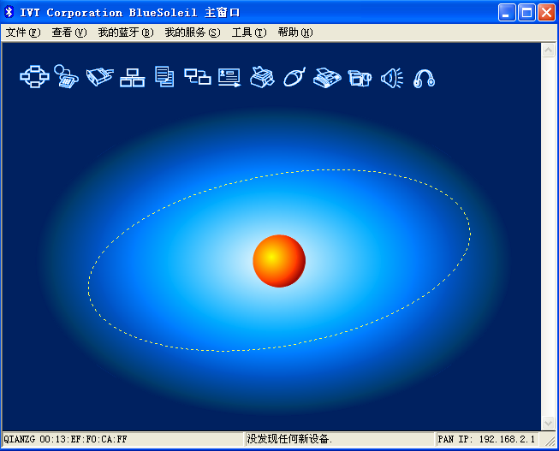Select the camera Basic Imaging icon
The height and width of the screenshot is (451, 559).
[x=360, y=77]
